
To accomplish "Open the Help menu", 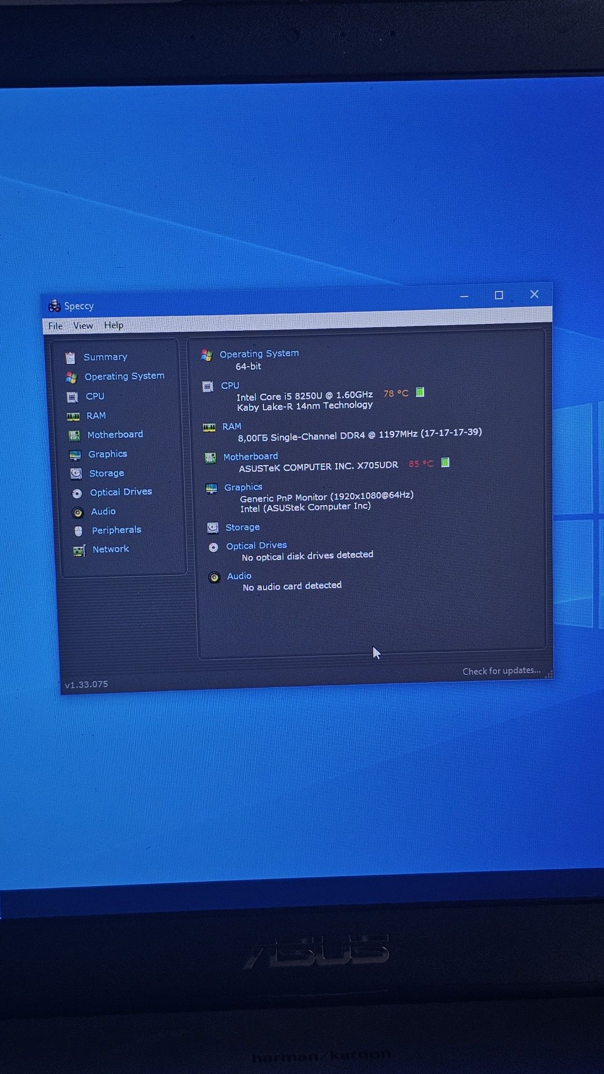I will coord(114,325).
